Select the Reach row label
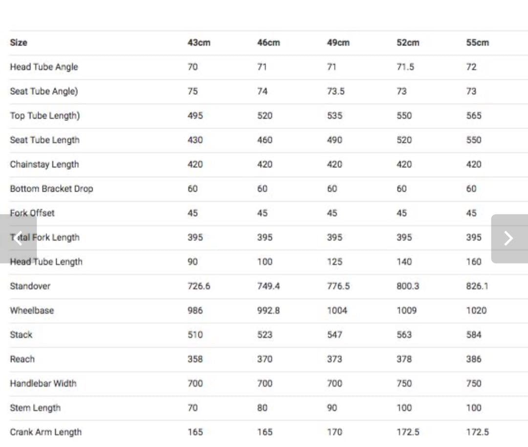The image size is (528, 447). (22, 359)
